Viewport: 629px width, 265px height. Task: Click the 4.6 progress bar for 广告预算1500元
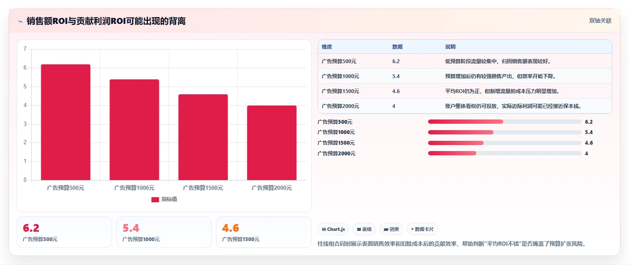(505, 143)
